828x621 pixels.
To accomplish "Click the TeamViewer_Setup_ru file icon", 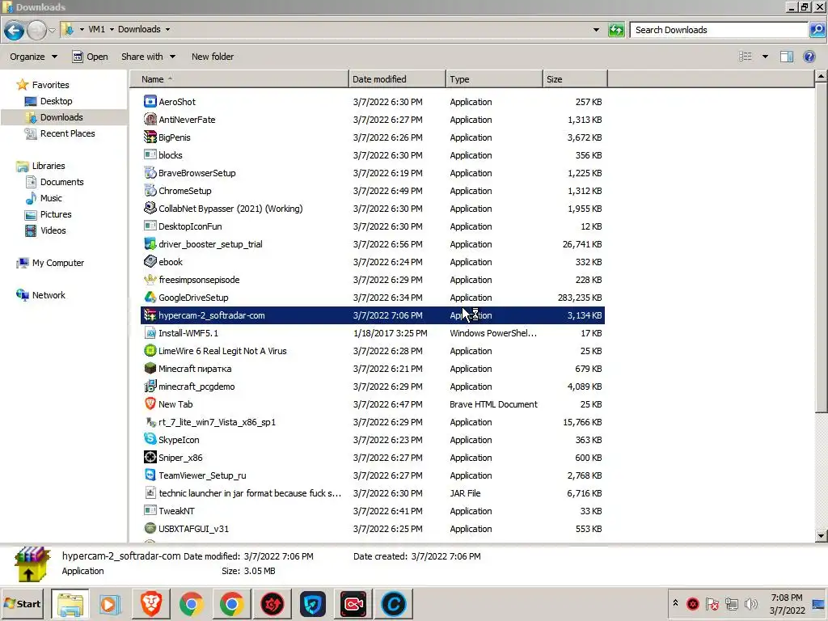I will [x=150, y=475].
